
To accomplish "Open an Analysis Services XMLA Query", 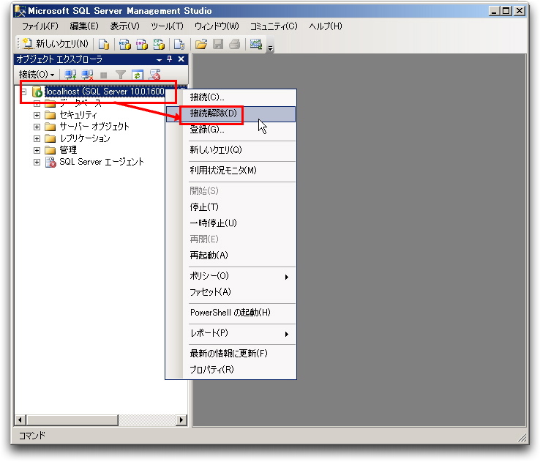I will 159,44.
